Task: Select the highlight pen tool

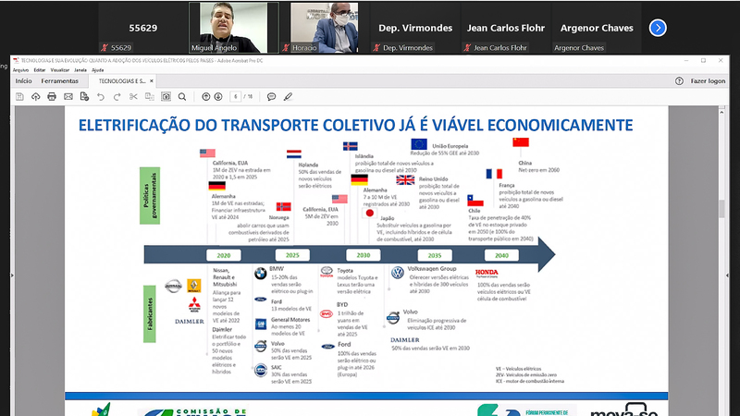Action: point(289,96)
